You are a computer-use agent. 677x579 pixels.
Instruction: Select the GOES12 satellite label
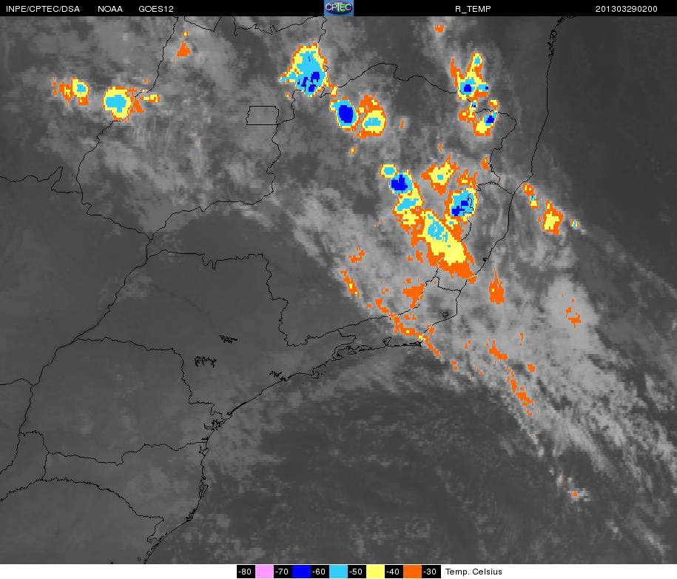pyautogui.click(x=156, y=9)
